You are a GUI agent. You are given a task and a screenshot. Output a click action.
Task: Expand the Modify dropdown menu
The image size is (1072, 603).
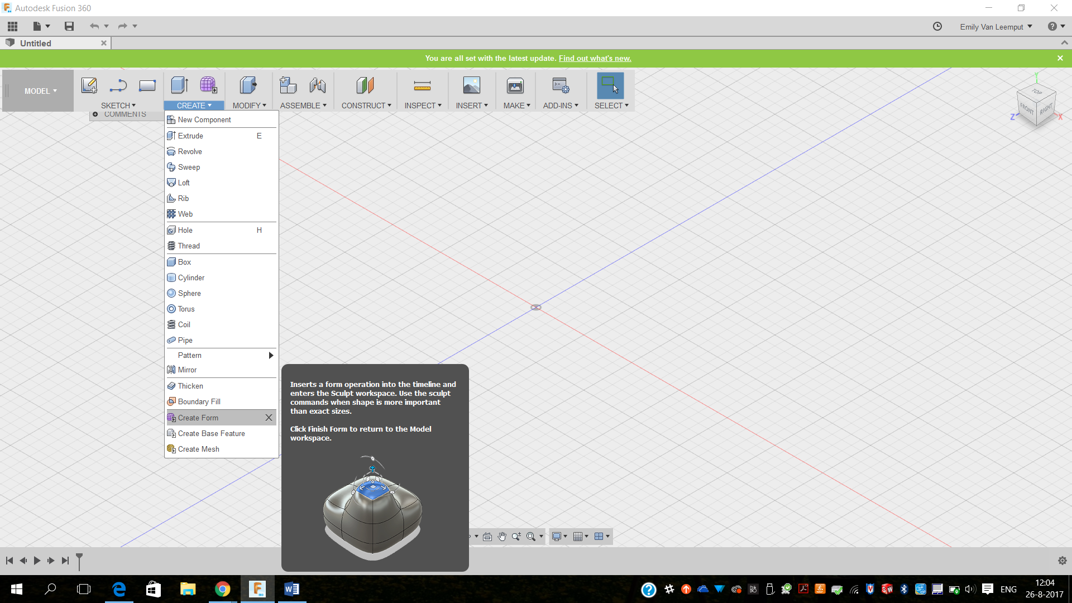click(249, 106)
